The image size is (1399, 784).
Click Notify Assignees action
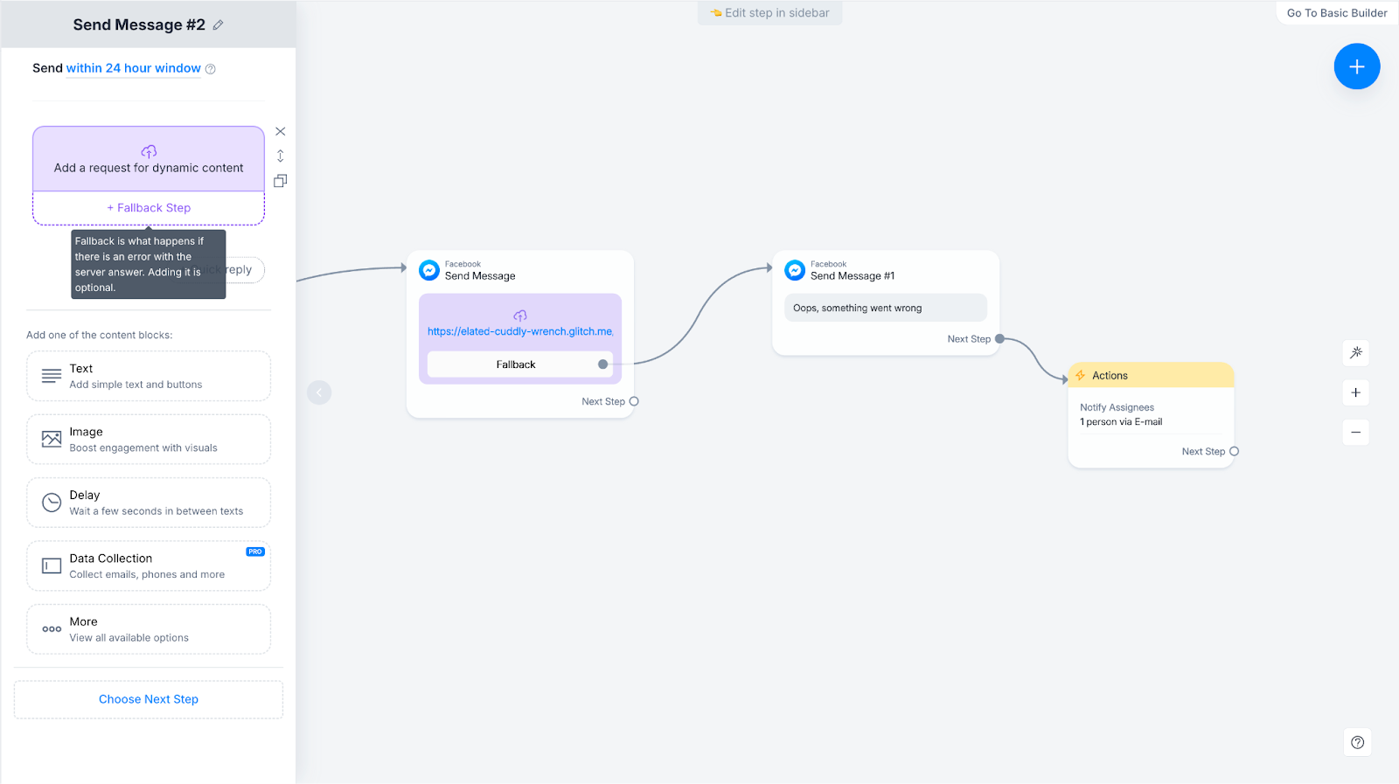(x=1117, y=407)
